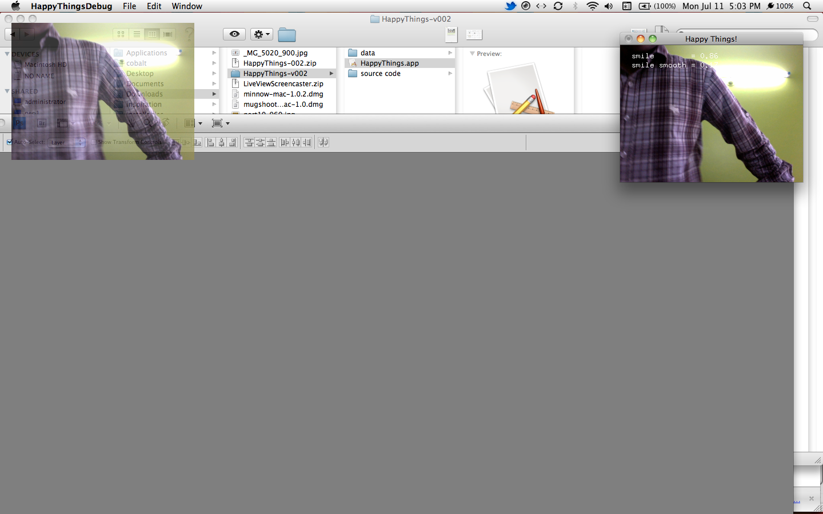Image resolution: width=823 pixels, height=514 pixels.
Task: Select LiveViewScreencaster.zip file
Action: (x=282, y=84)
